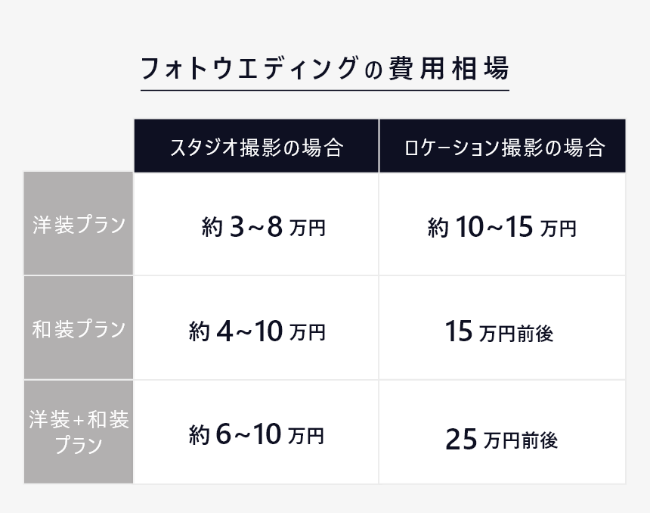Click the number 15 in the 和装 location cell
This screenshot has height=513, width=650.
[x=459, y=331]
